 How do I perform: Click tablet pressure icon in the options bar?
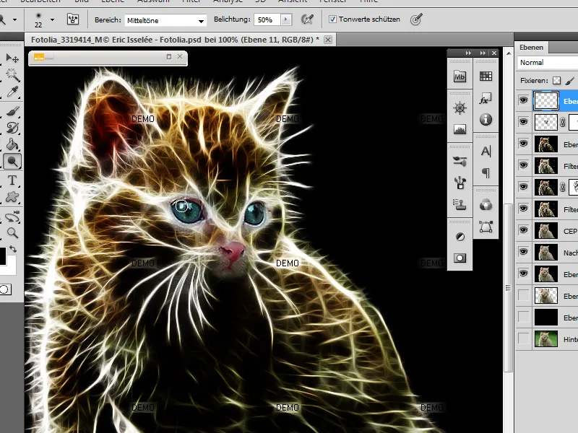pos(416,19)
